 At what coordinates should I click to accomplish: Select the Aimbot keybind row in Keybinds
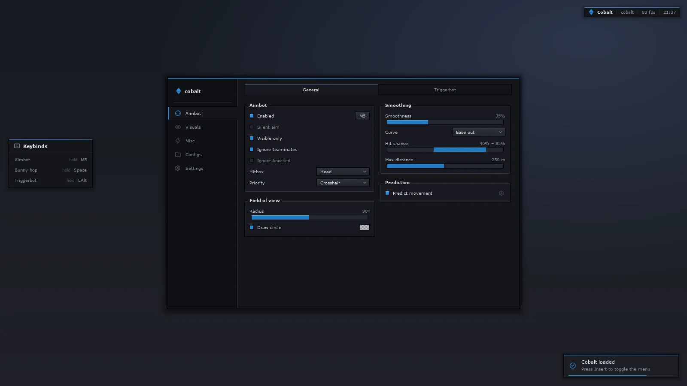pyautogui.click(x=51, y=160)
